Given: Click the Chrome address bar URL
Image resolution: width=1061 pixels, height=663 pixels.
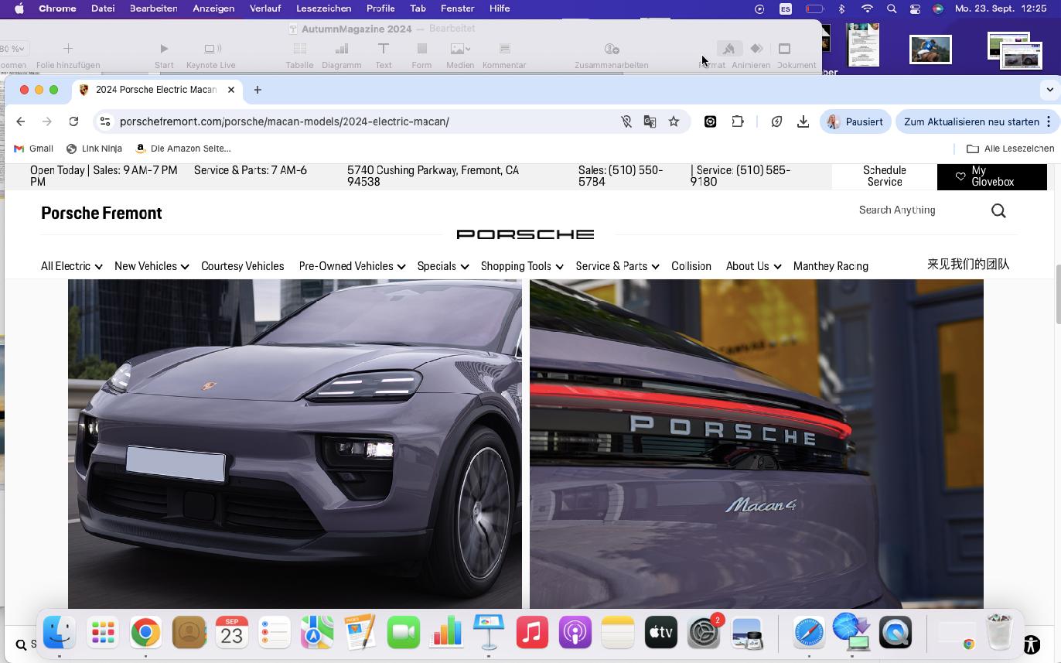Looking at the screenshot, I should pyautogui.click(x=285, y=121).
